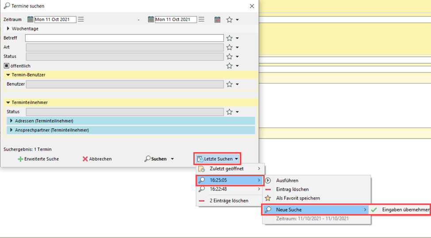The image size is (431, 238).
Task: Click the favorite star beside Benutzer field
Action: [x=229, y=84]
